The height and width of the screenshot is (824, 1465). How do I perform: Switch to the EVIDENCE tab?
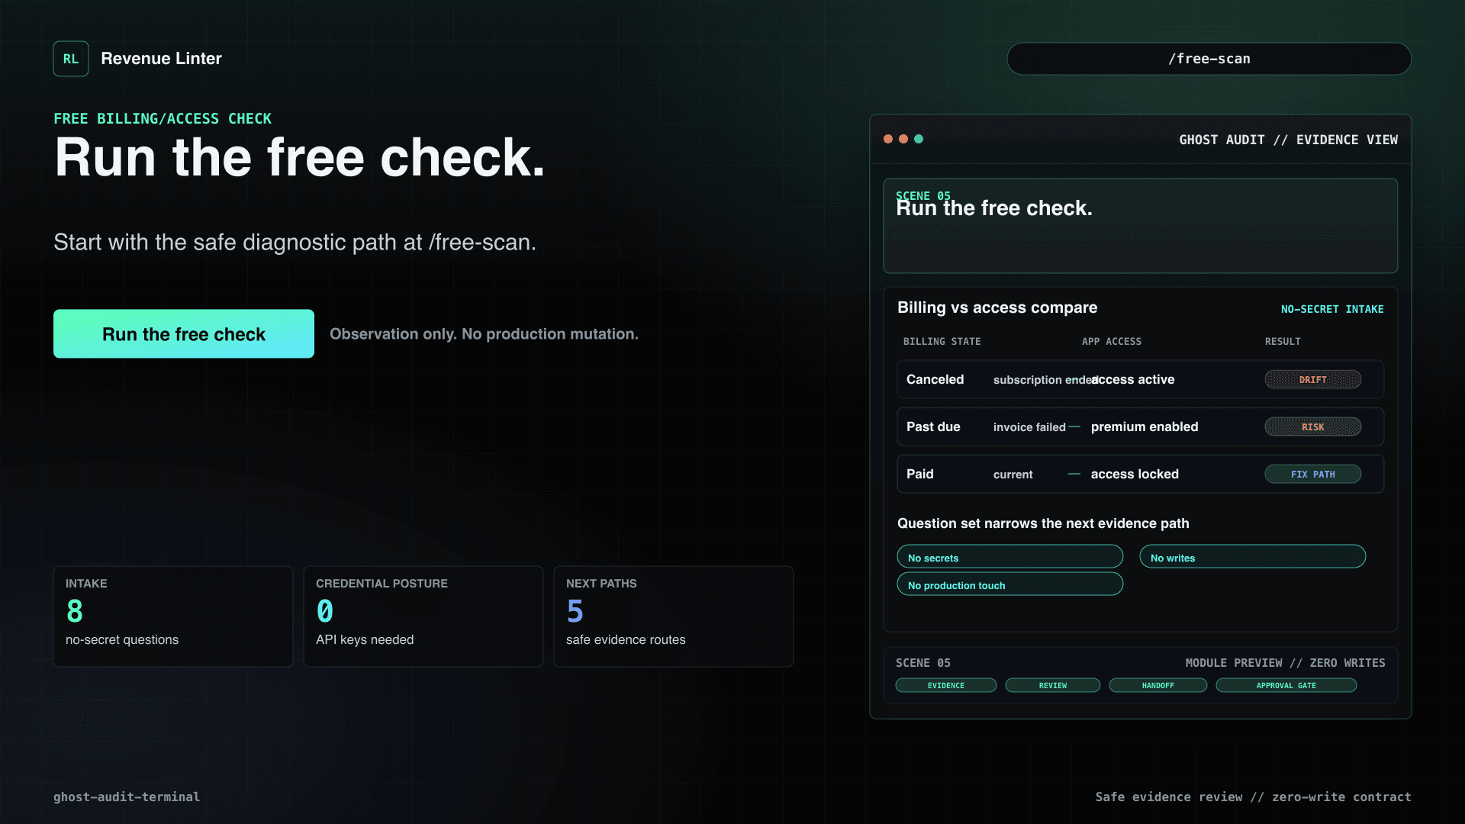point(945,686)
